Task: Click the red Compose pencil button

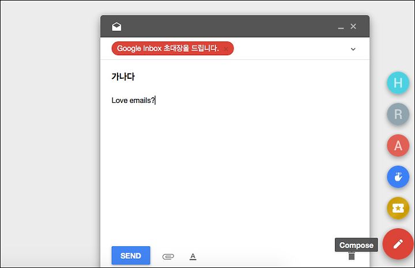Action: point(398,244)
